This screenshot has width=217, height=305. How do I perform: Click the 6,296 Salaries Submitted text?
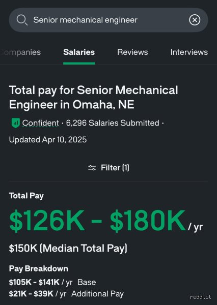click(x=113, y=123)
